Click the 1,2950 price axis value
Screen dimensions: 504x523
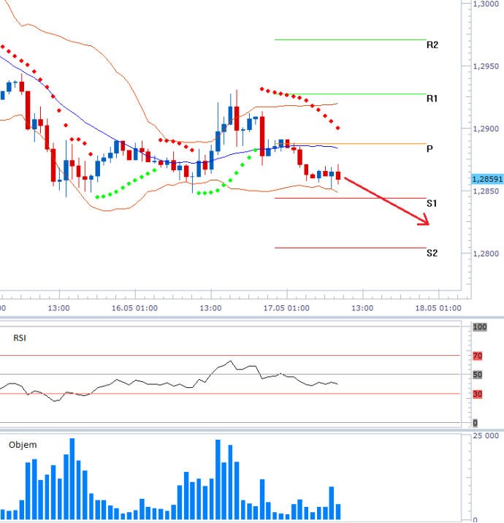pyautogui.click(x=486, y=66)
